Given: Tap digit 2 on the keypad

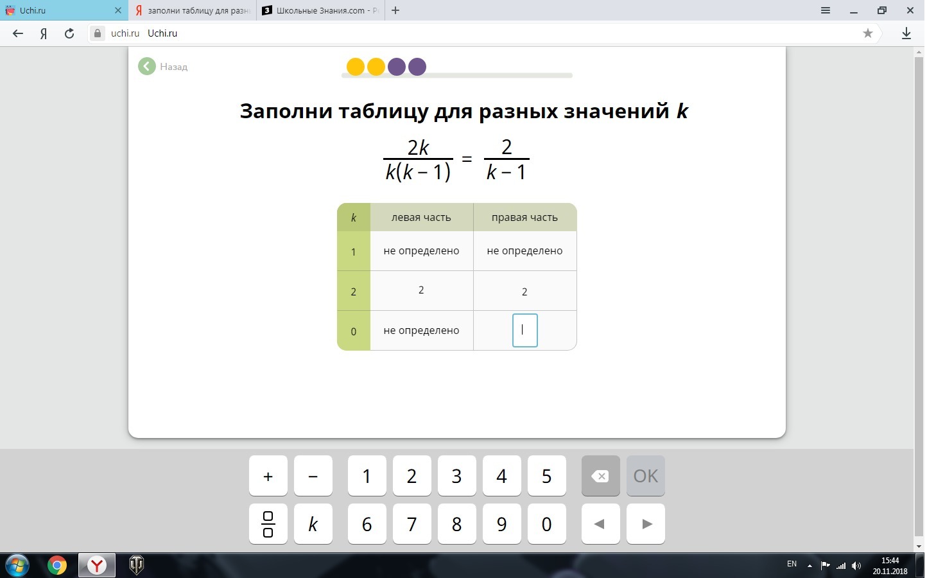Looking at the screenshot, I should pos(412,476).
